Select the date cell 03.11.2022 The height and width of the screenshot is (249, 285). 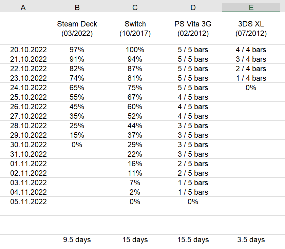24,183
